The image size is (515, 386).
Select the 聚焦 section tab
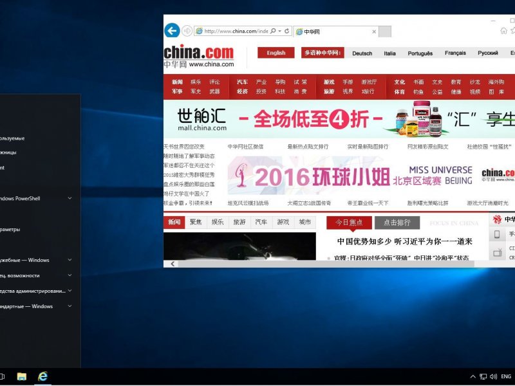click(196, 222)
